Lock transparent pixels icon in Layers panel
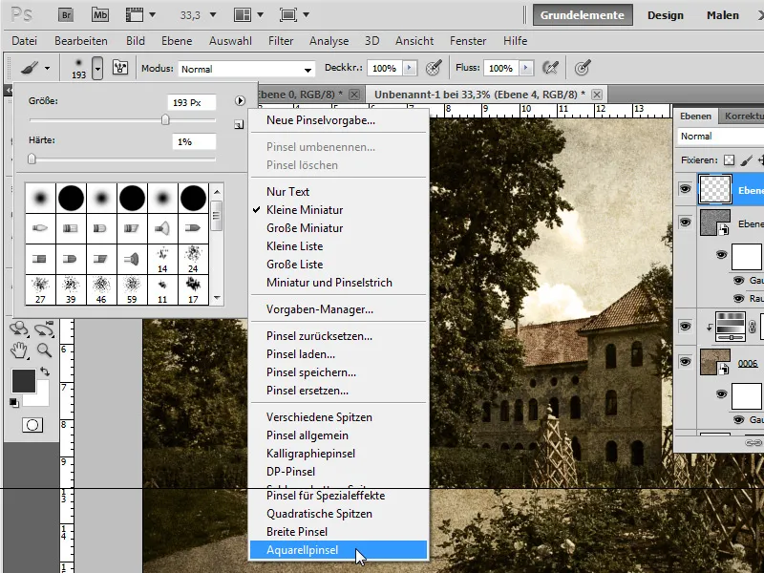 729,159
